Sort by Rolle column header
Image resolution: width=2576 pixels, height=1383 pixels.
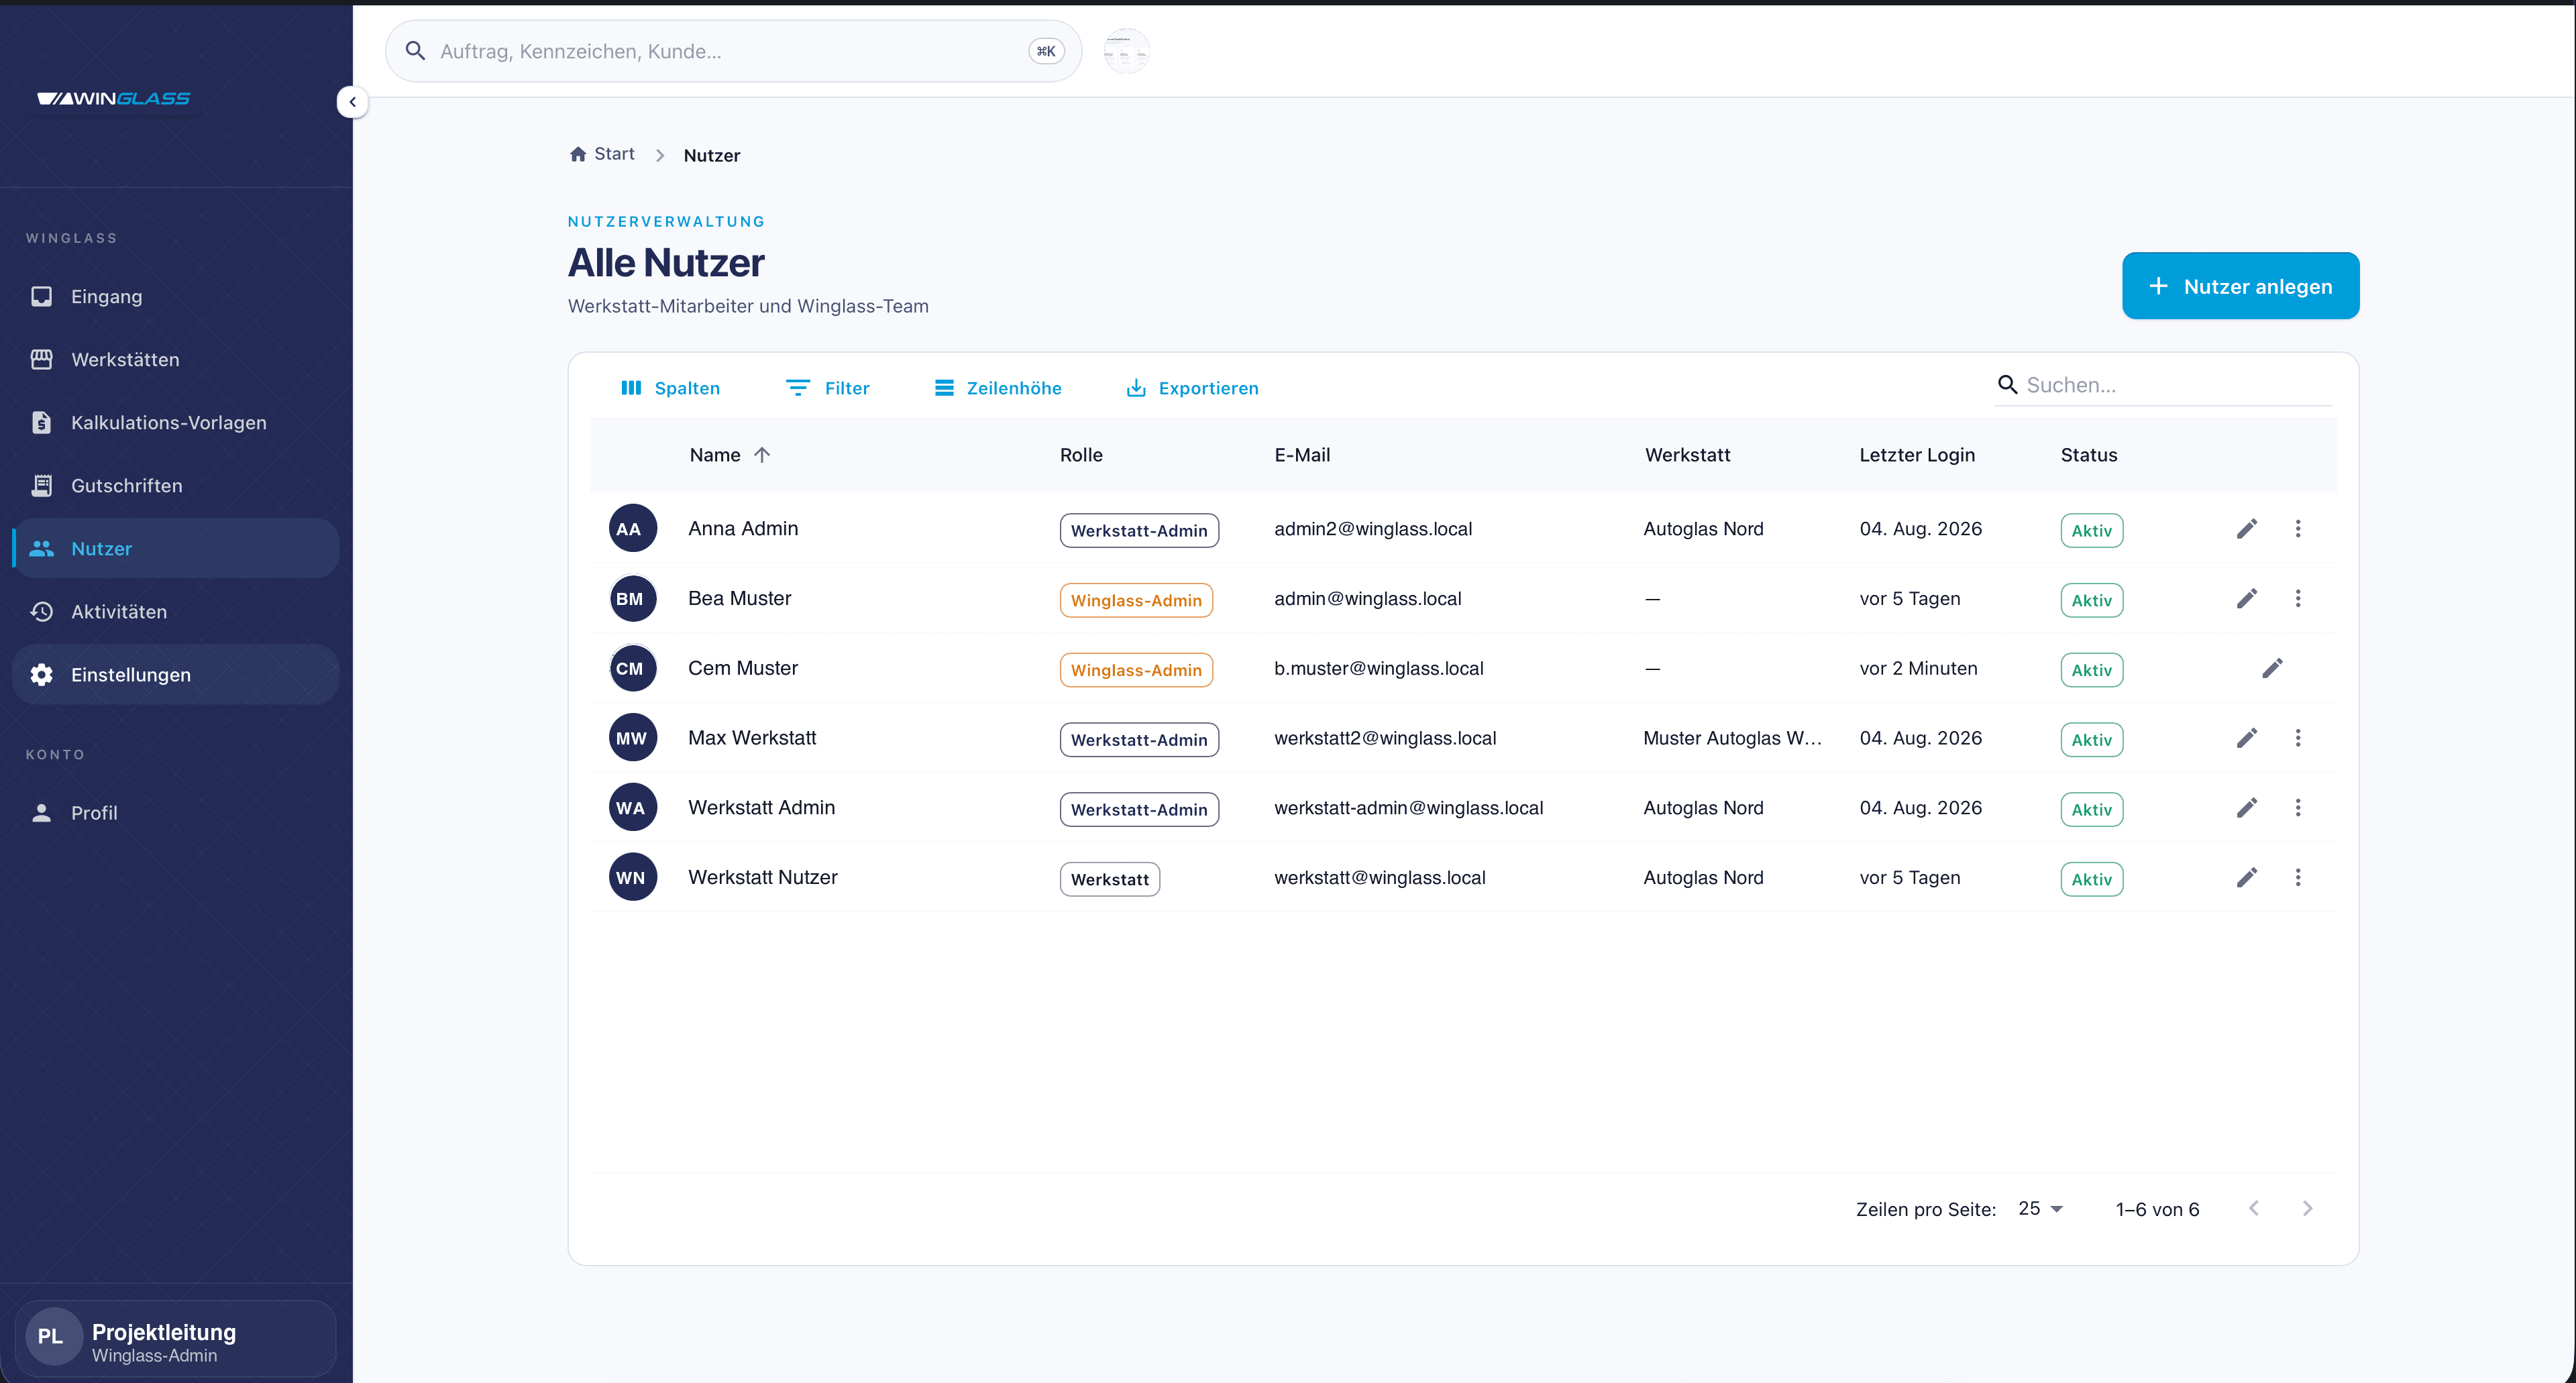[x=1081, y=455]
